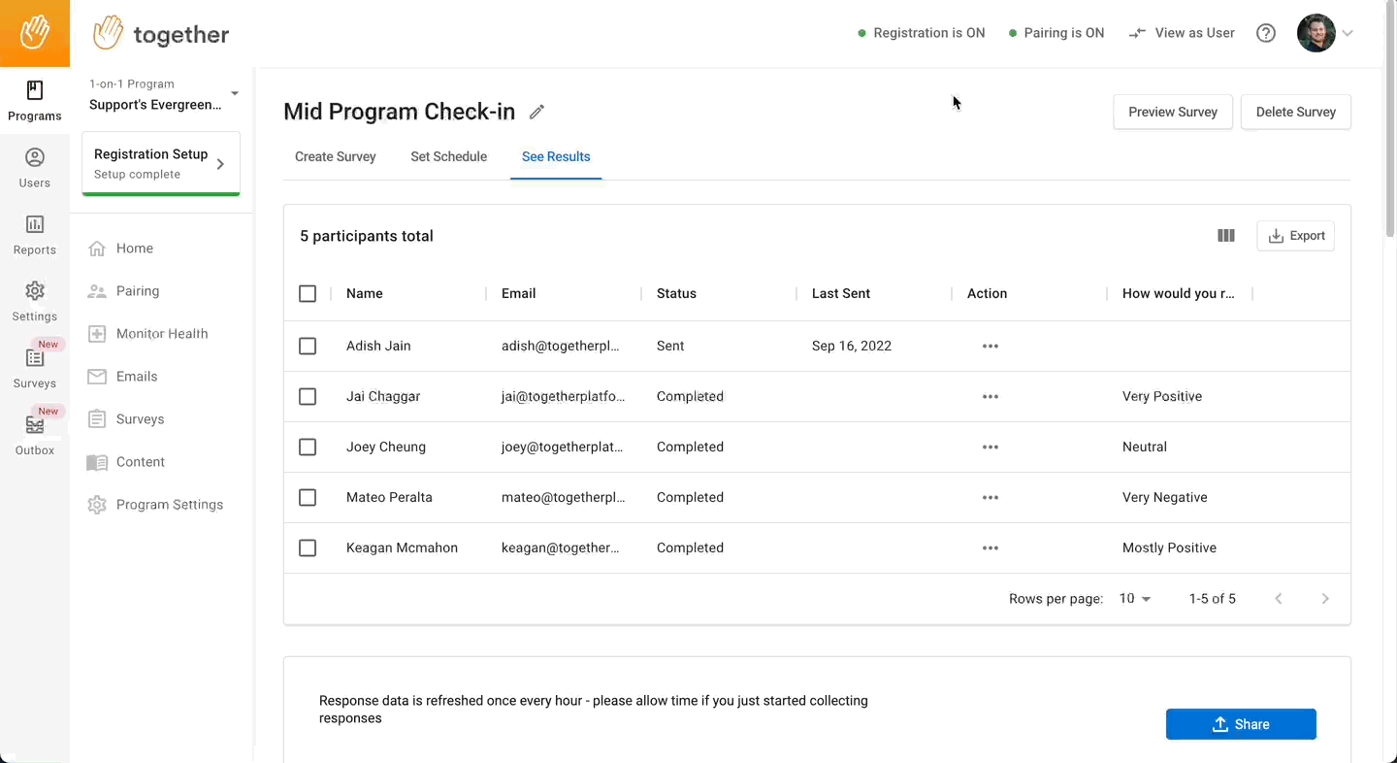Screen dimensions: 1397x763
Task: Select all participants checkbox in header
Action: [x=308, y=293]
